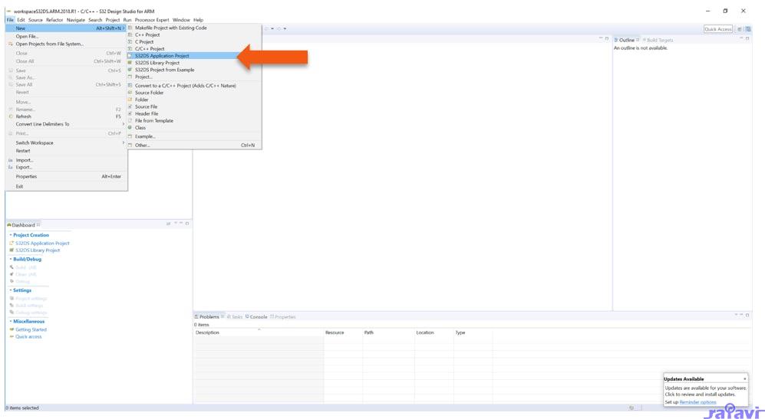The width and height of the screenshot is (765, 419).
Task: Click the Header File icon in submenu
Action: tap(130, 113)
